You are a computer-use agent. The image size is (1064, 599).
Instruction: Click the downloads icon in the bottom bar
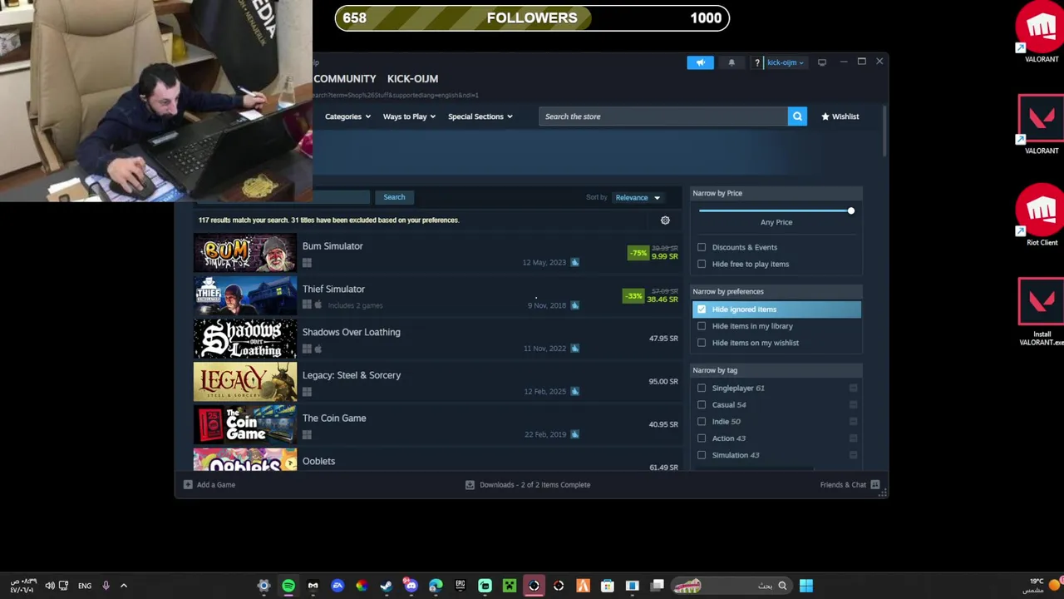coord(470,484)
